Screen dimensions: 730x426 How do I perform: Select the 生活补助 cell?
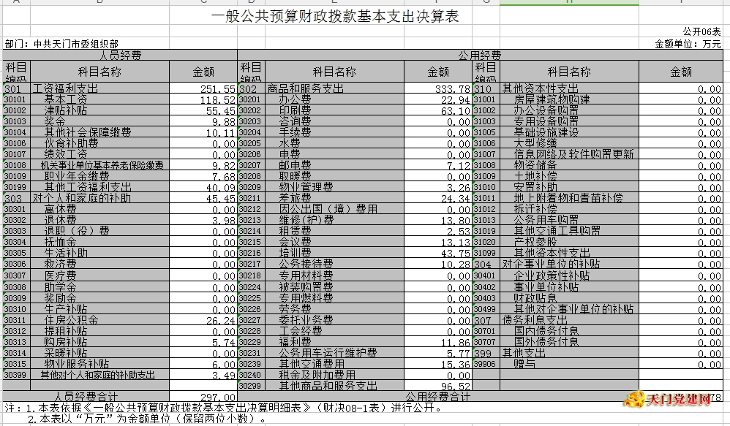click(x=100, y=253)
